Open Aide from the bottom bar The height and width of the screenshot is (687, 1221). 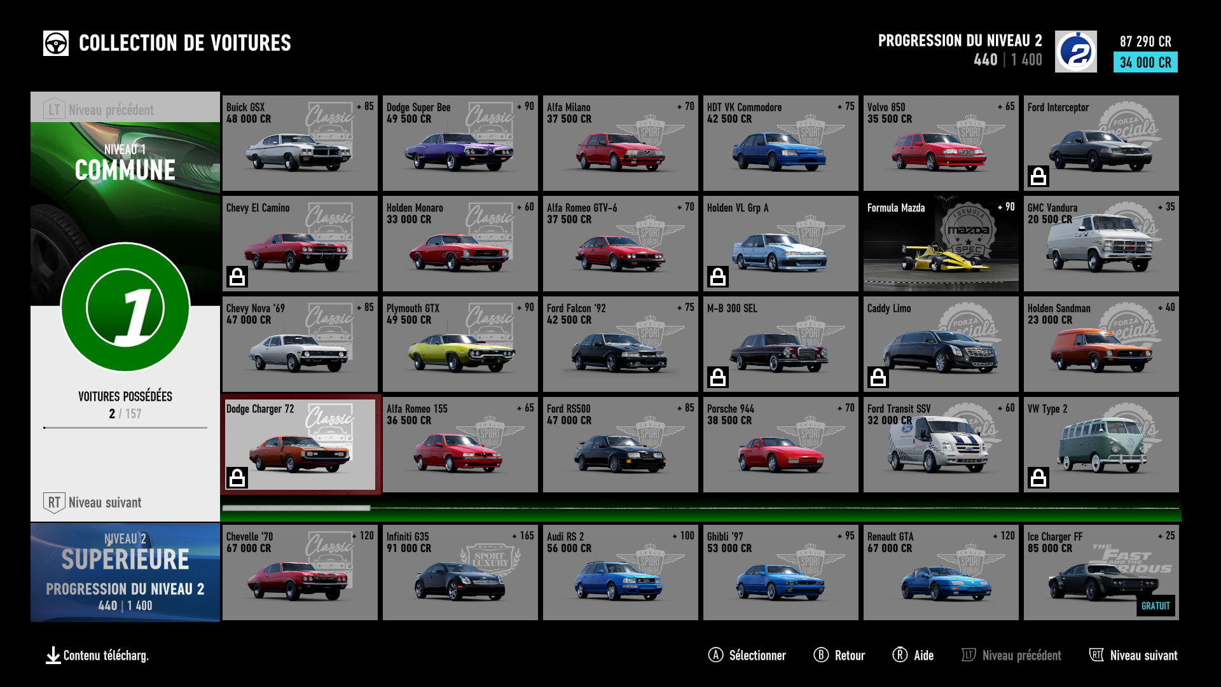(x=914, y=655)
